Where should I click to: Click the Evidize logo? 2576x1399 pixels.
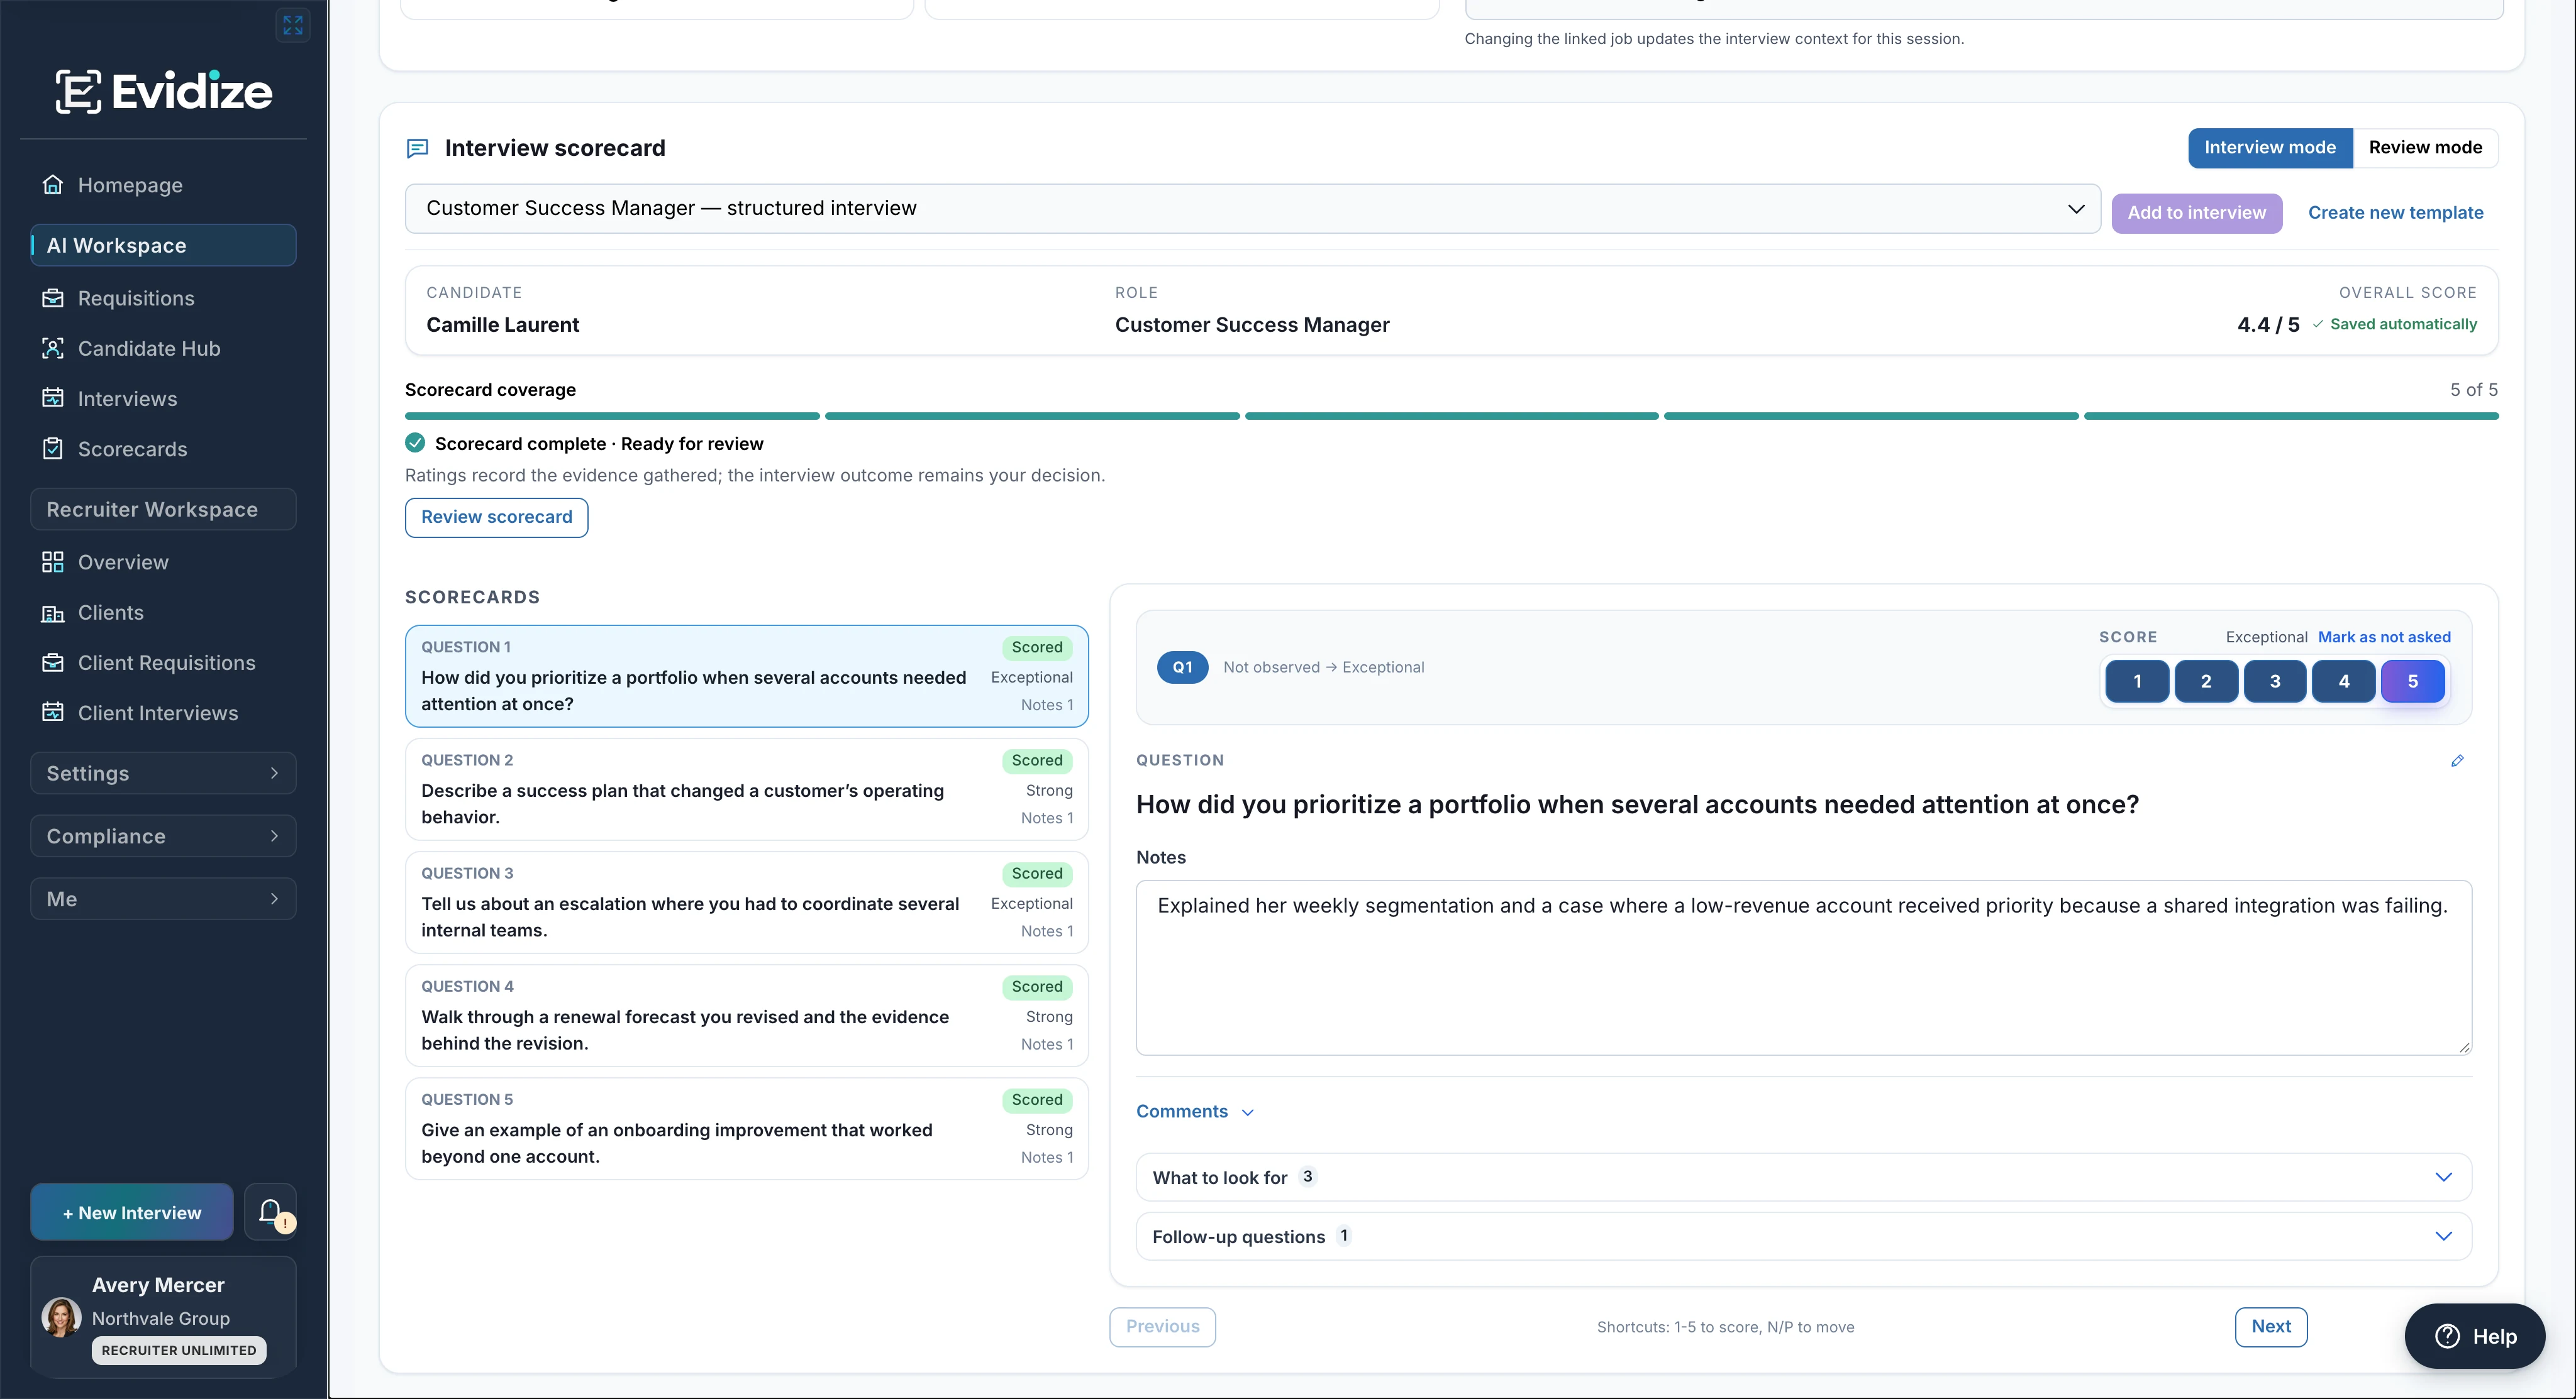[x=164, y=92]
